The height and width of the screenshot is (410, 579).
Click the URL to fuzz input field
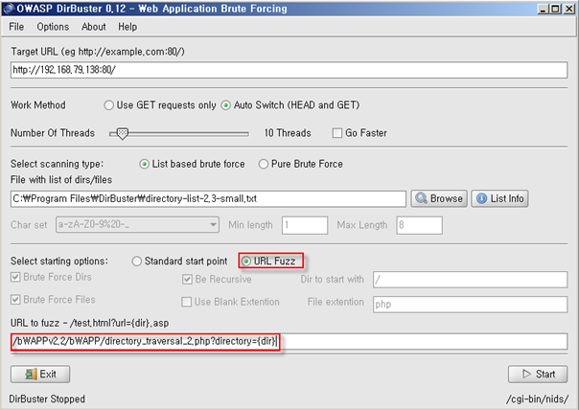(x=289, y=341)
